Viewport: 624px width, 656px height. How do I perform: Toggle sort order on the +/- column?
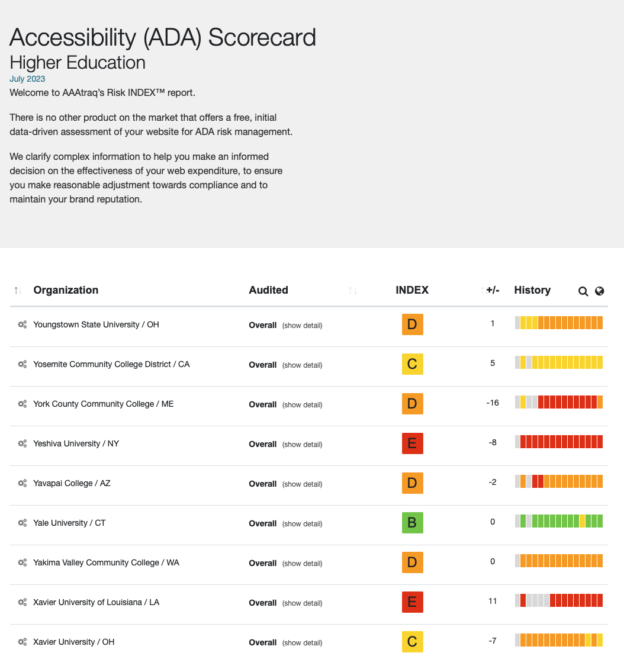click(483, 290)
